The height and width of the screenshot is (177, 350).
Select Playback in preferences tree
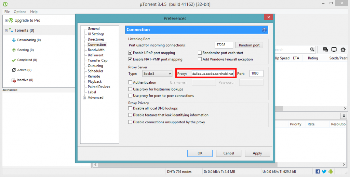point(95,81)
